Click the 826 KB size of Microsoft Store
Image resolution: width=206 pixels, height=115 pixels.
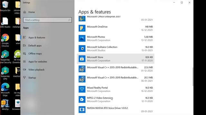(149, 57)
